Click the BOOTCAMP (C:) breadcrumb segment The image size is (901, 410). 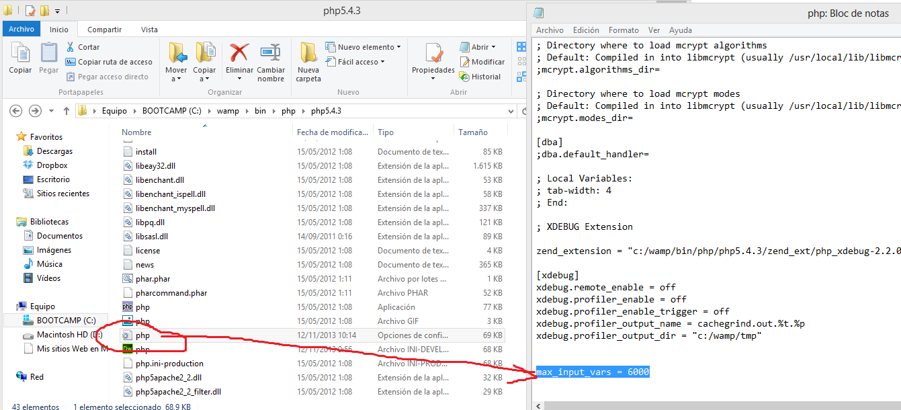click(x=171, y=111)
